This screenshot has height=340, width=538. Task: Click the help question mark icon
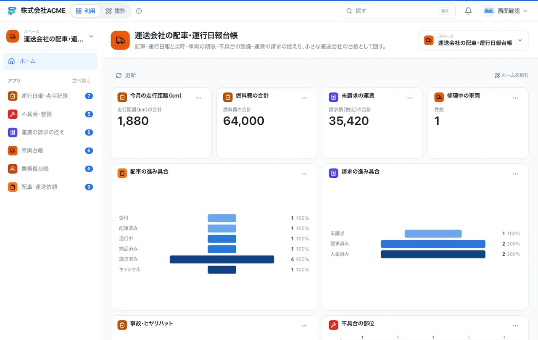pos(139,11)
